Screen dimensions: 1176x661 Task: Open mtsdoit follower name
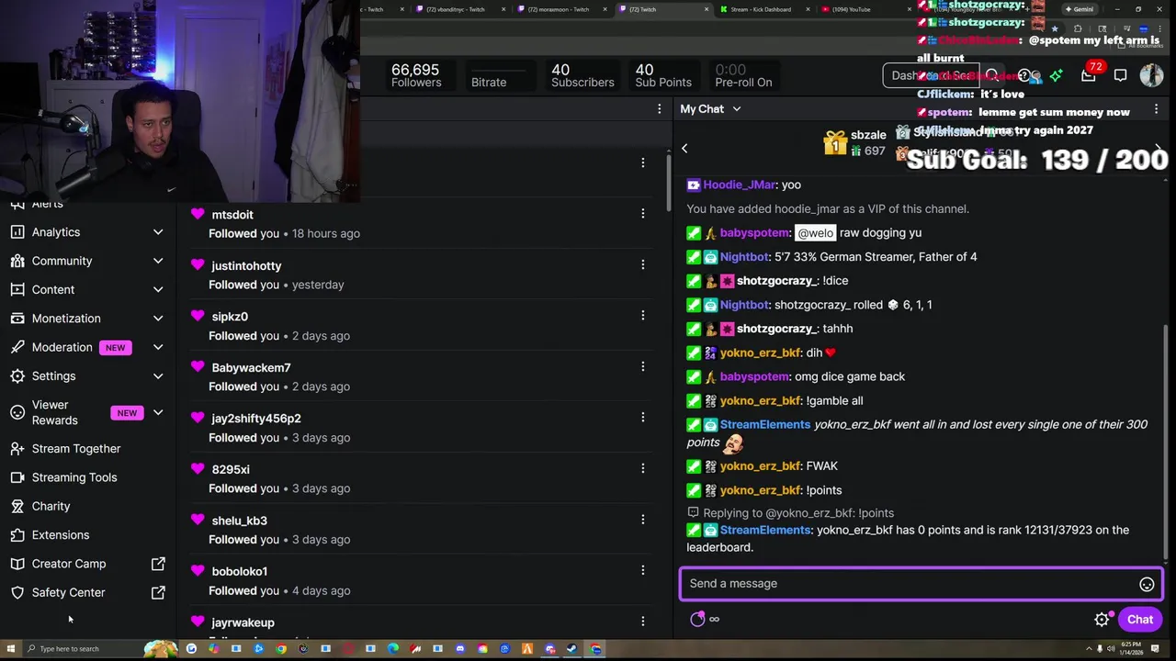click(232, 215)
